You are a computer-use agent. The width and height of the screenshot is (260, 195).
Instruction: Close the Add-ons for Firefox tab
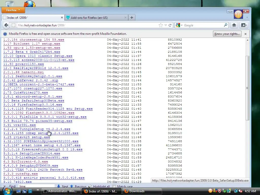coord(125,18)
